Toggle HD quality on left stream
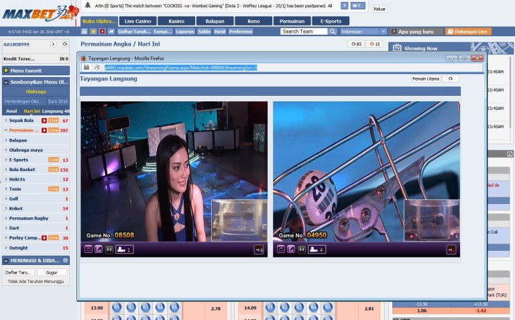Screen dimensions: 515x320 tap(109, 250)
